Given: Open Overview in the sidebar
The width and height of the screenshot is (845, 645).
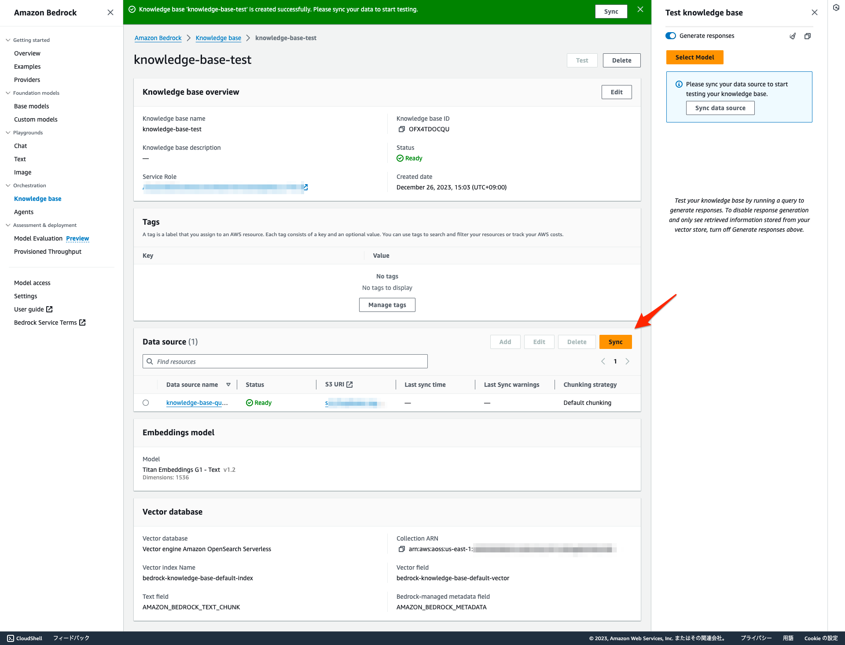Looking at the screenshot, I should click(x=27, y=53).
